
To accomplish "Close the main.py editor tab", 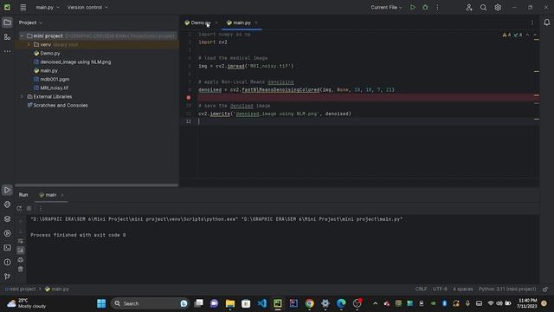I will 256,23.
